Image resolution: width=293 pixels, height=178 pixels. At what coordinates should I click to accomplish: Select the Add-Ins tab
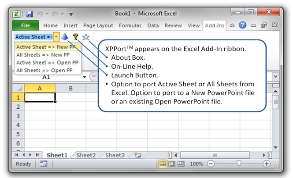[x=215, y=25]
